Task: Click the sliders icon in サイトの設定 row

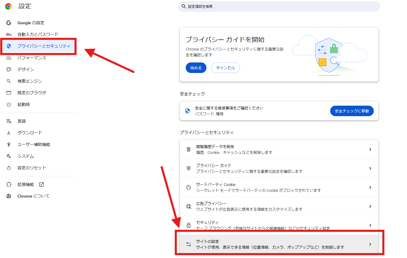Action: click(x=189, y=244)
